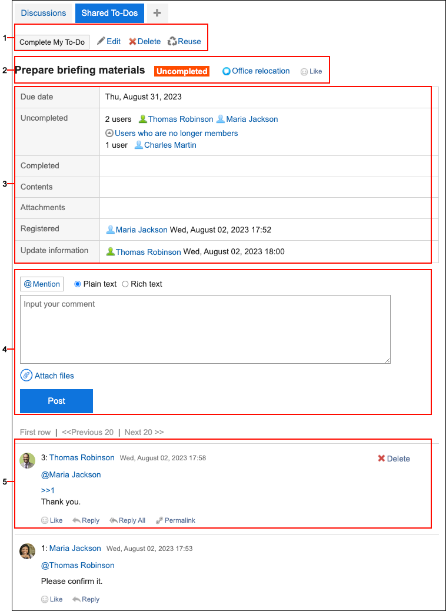Click Charles Martin's user icon
Viewport: 446px width, 611px height.
139,145
